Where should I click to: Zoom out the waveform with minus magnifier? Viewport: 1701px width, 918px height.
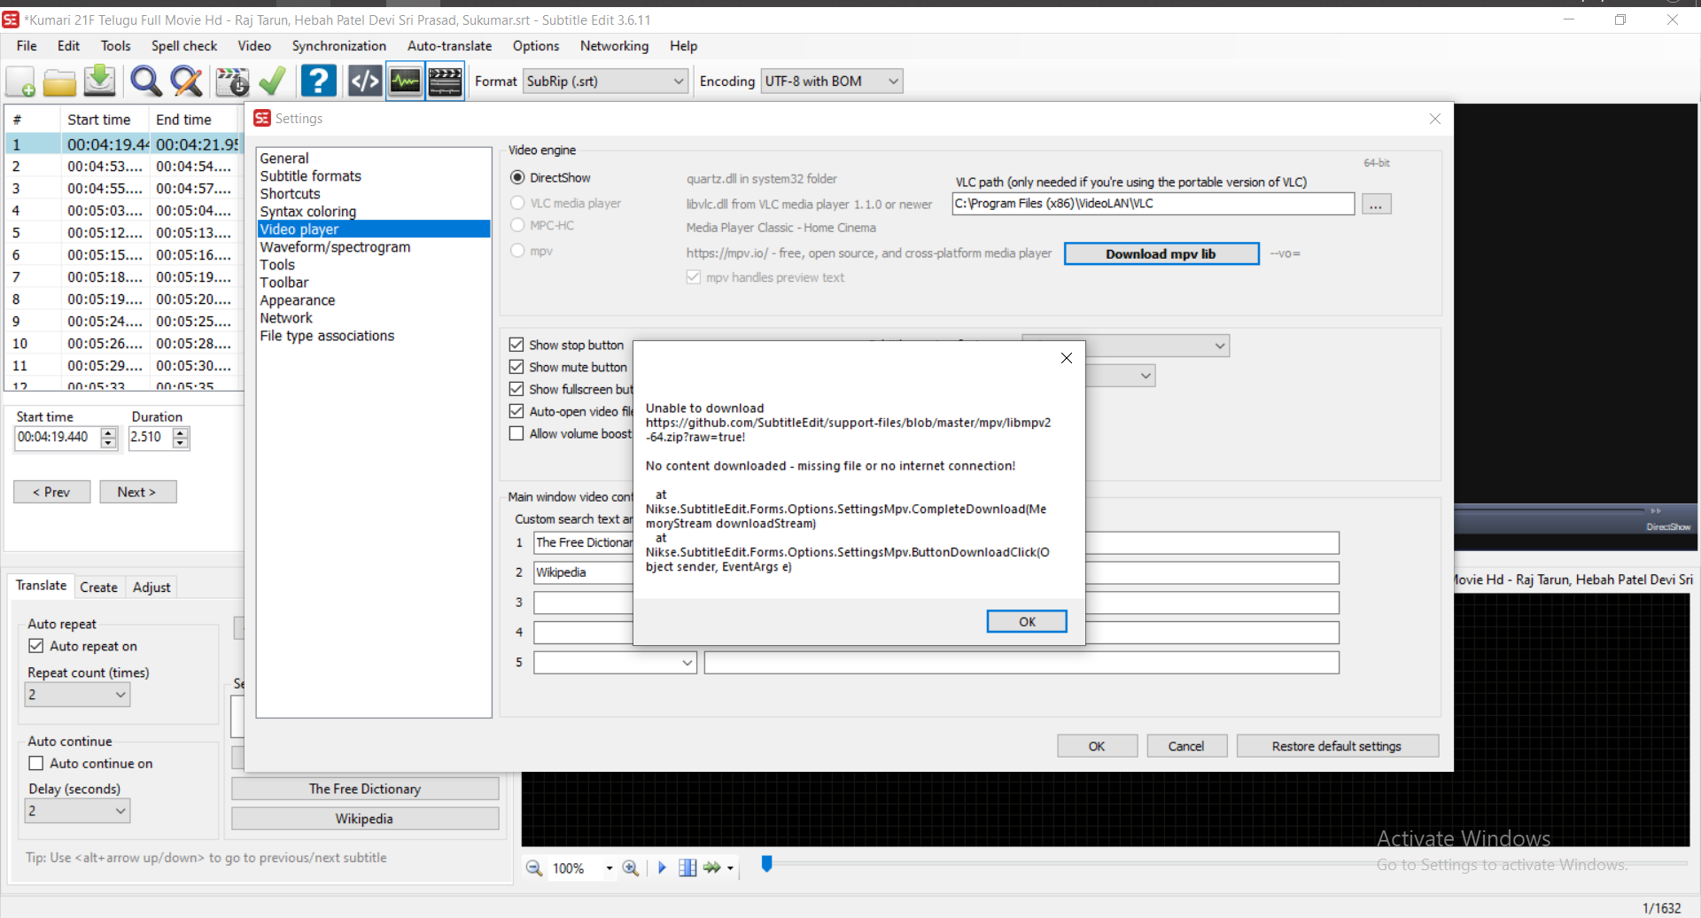tap(535, 868)
